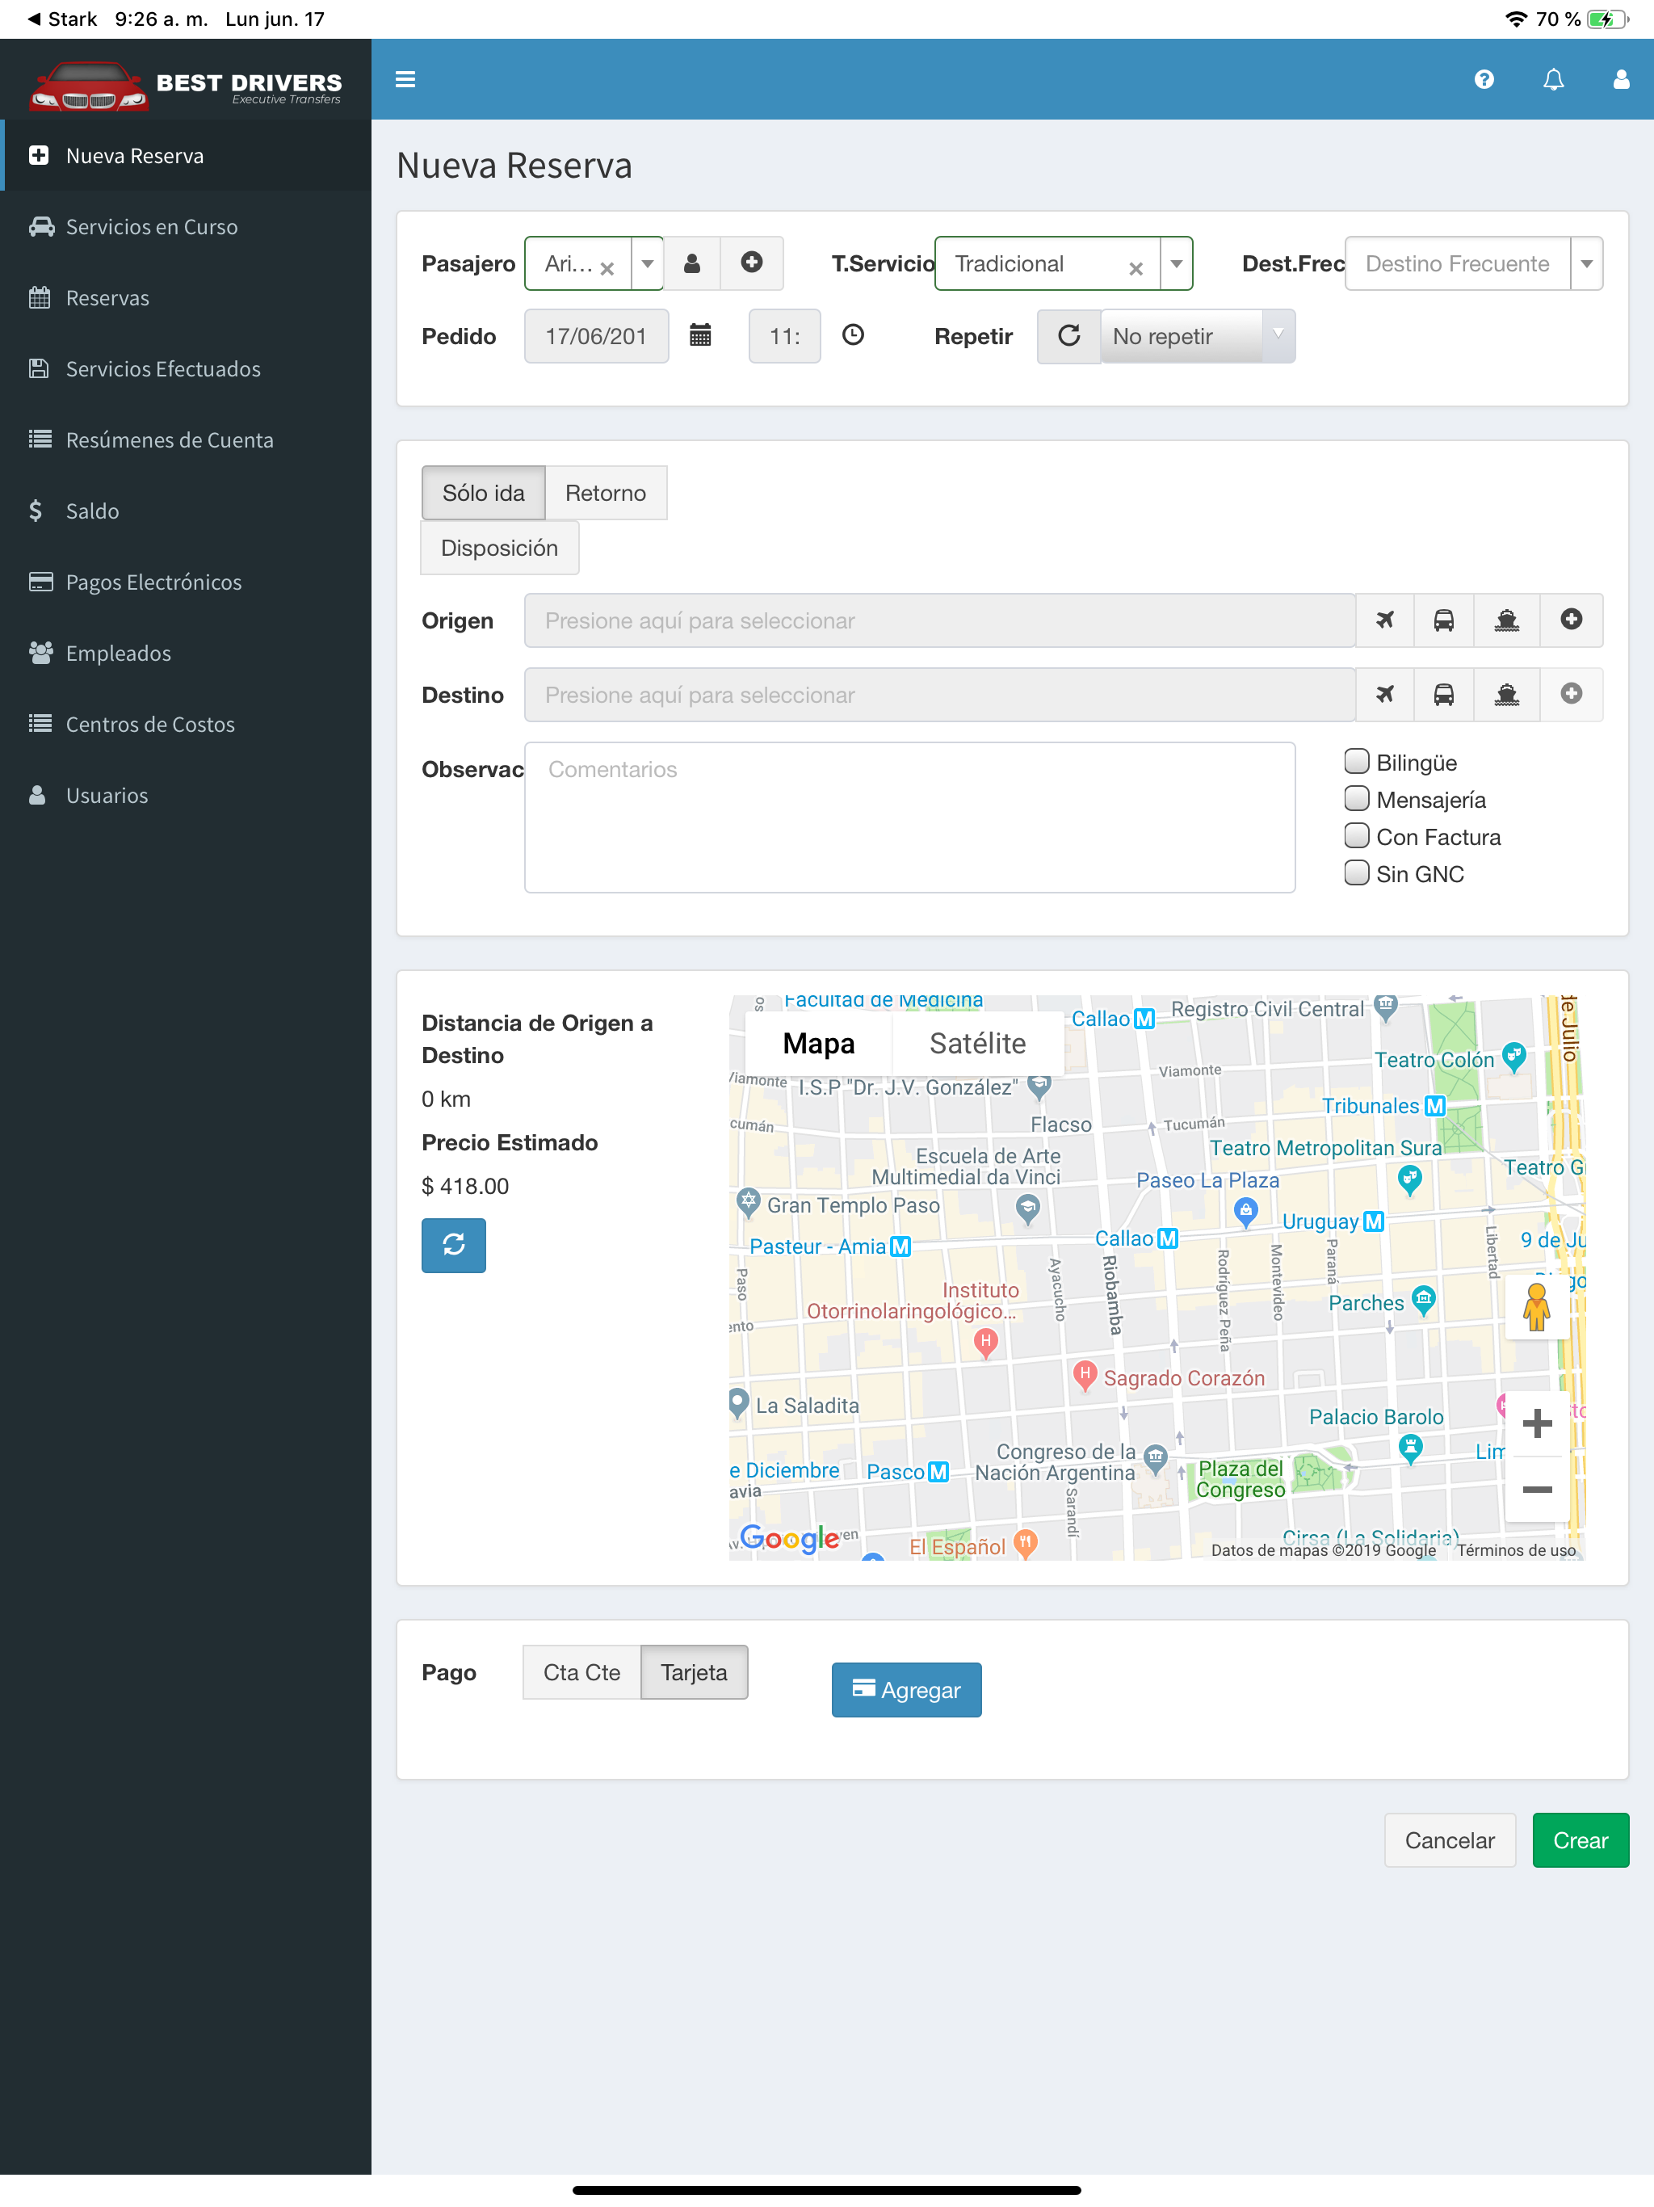This screenshot has height=2207, width=1654.
Task: Open the calendar date picker icon
Action: (700, 336)
